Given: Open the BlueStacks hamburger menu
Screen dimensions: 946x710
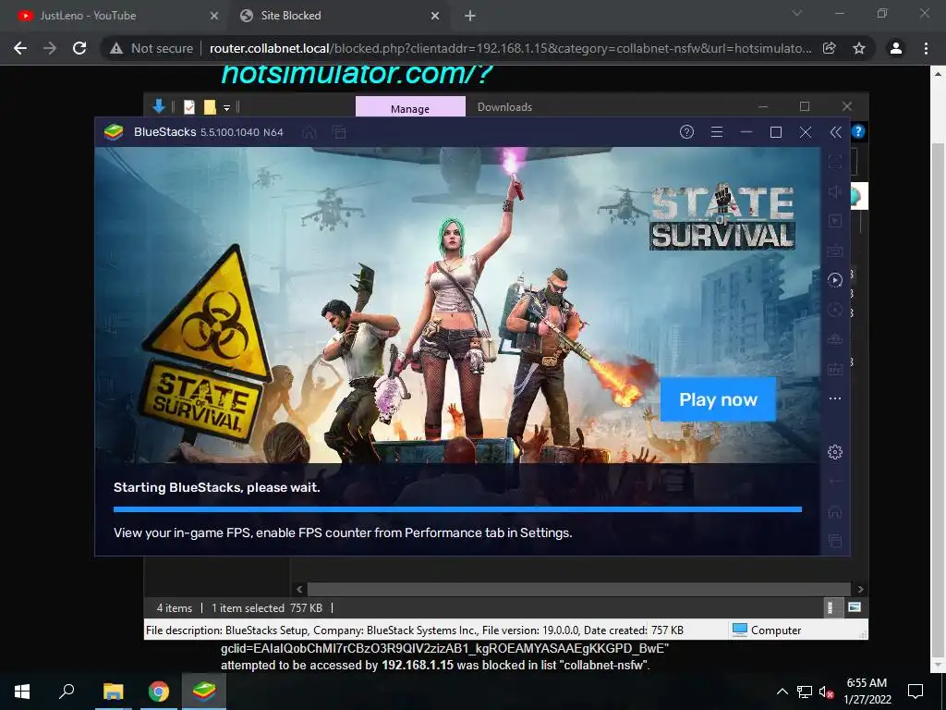Looking at the screenshot, I should (717, 132).
